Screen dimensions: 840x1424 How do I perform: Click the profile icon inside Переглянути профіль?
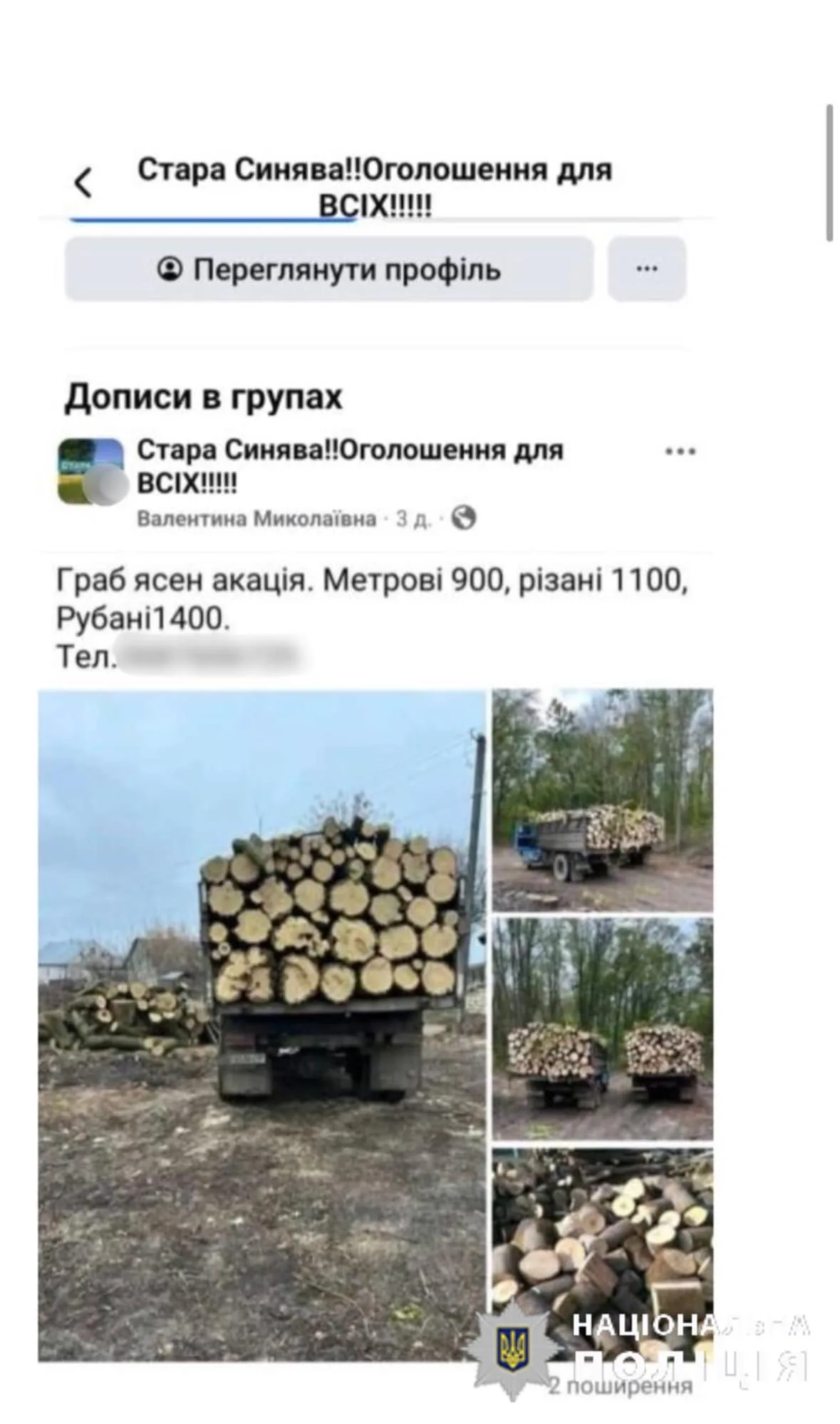coord(170,269)
